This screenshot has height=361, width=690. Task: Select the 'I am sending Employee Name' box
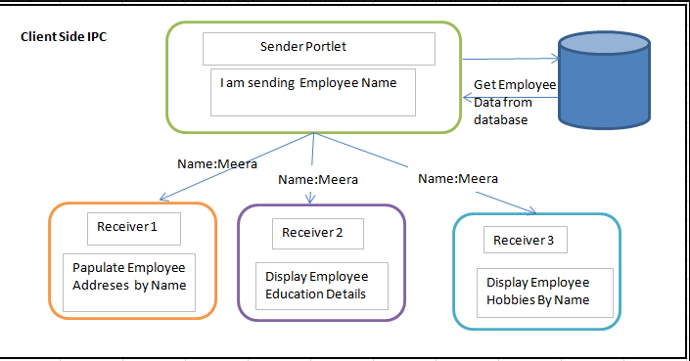coord(313,92)
